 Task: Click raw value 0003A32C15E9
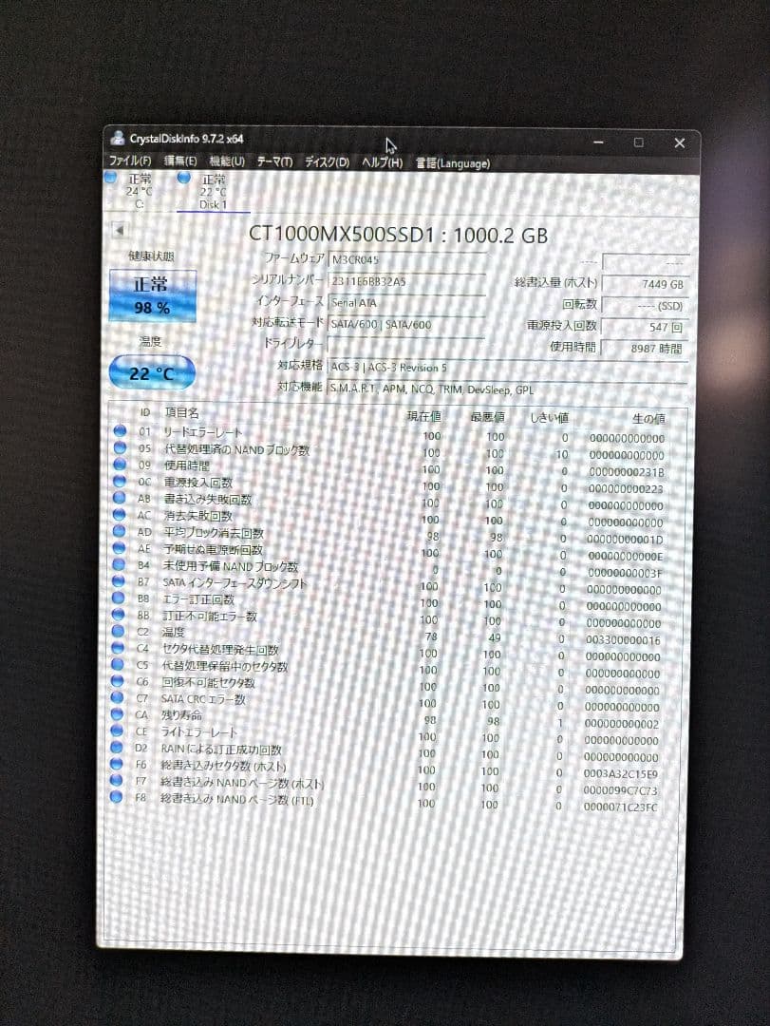click(620, 773)
